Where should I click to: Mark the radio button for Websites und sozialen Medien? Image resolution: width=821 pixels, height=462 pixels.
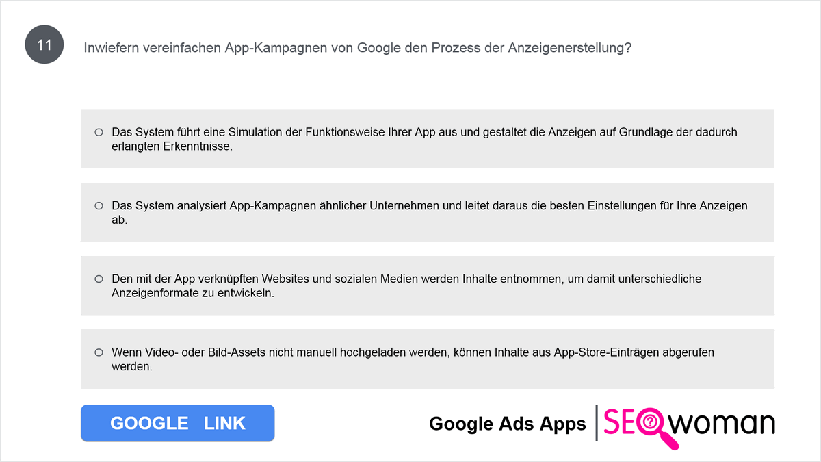click(99, 279)
